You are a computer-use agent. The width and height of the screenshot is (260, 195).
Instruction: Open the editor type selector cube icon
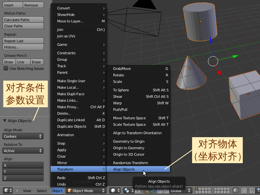coord(7,190)
